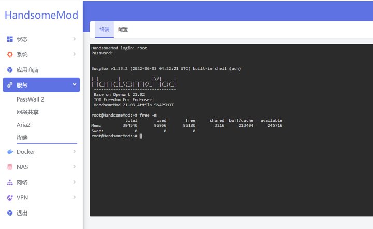
Task: Click the free memory value 85180
Action: (x=189, y=125)
